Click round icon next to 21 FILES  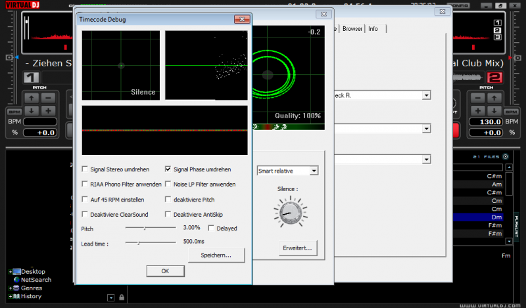[505, 156]
